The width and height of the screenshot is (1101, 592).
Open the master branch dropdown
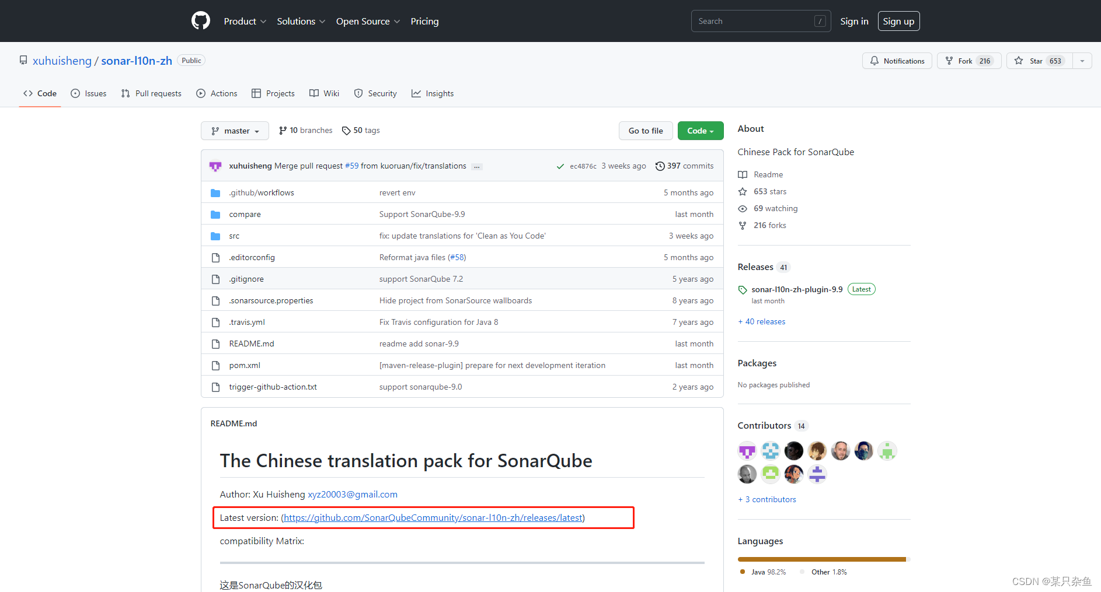(235, 131)
